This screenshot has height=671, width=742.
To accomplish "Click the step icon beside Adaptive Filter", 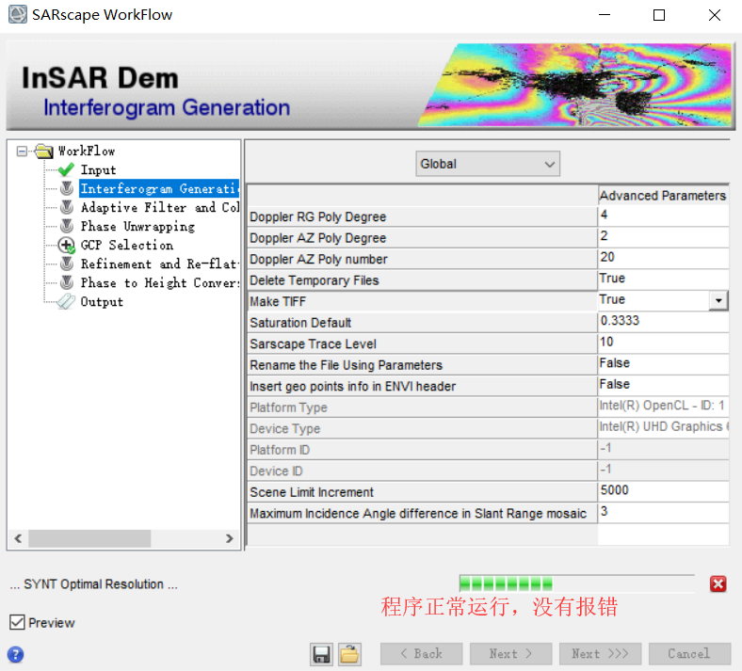I will click(67, 207).
